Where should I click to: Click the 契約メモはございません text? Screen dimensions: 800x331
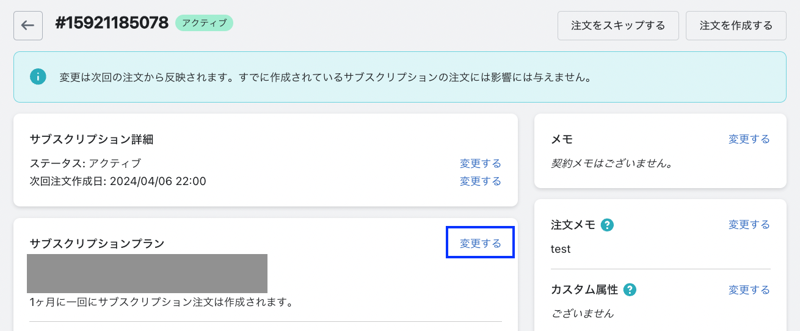click(x=611, y=164)
